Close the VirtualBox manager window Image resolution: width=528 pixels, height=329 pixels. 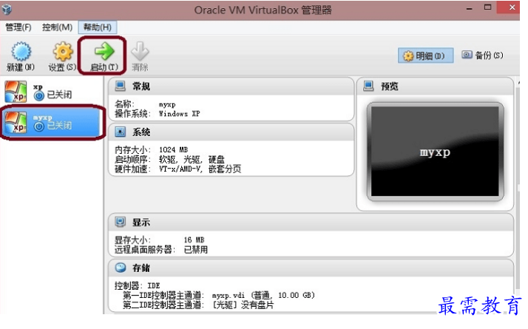(512, 7)
